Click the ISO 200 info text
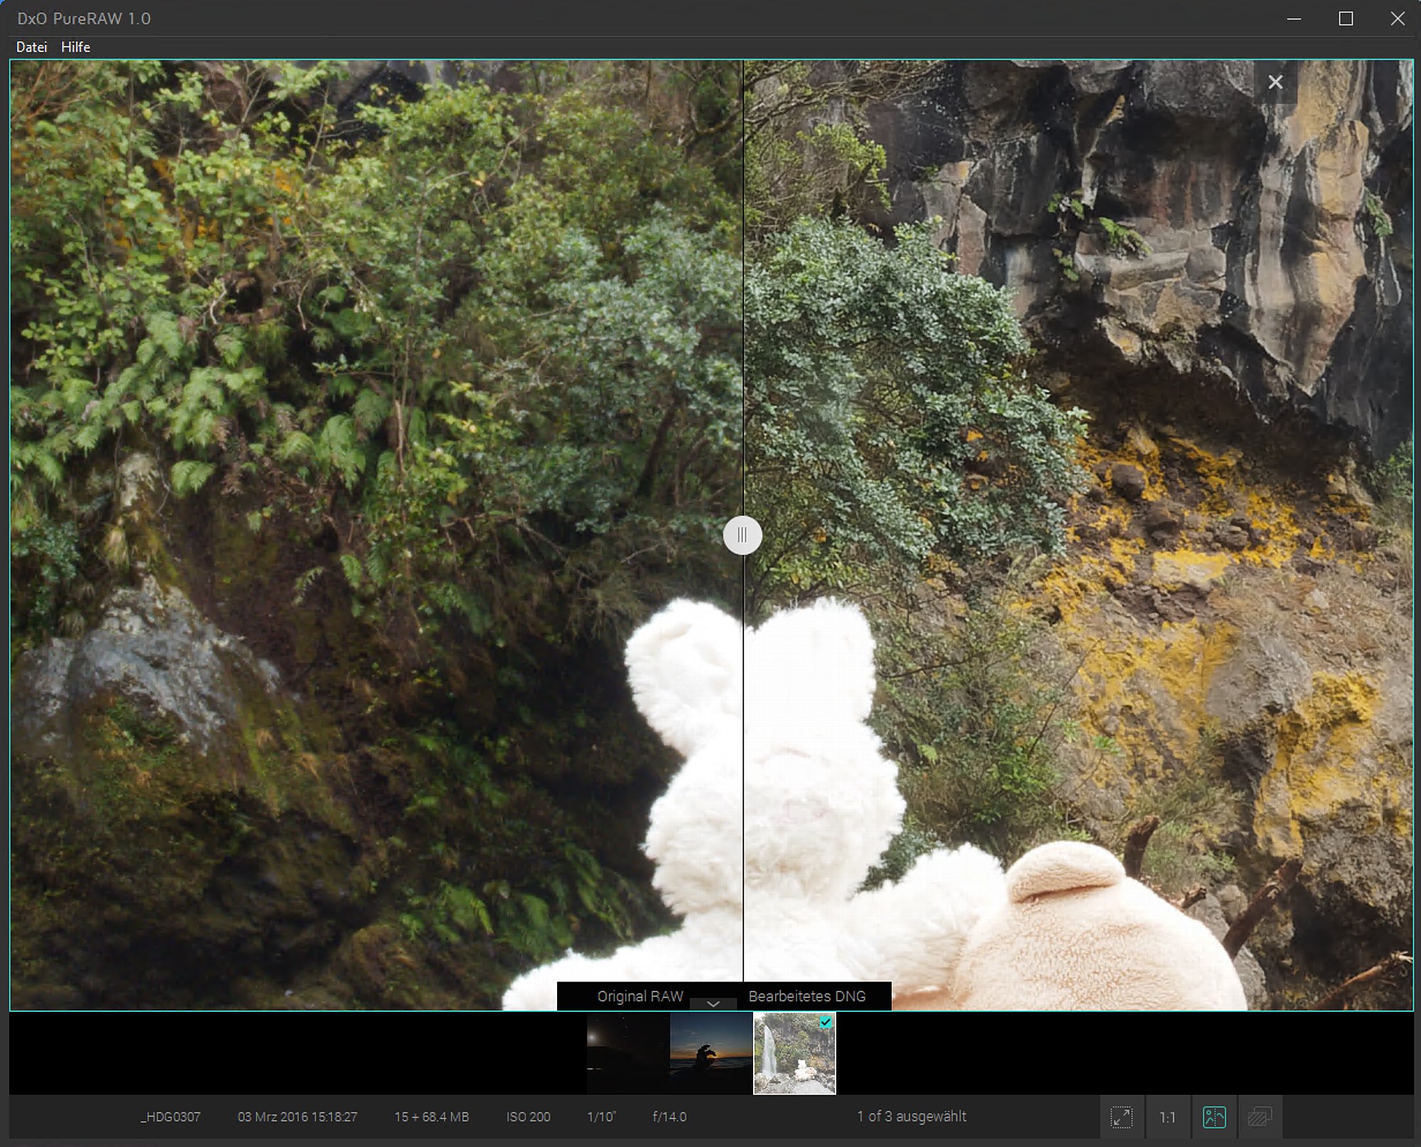Screen dimensions: 1421x1147 click(528, 1117)
